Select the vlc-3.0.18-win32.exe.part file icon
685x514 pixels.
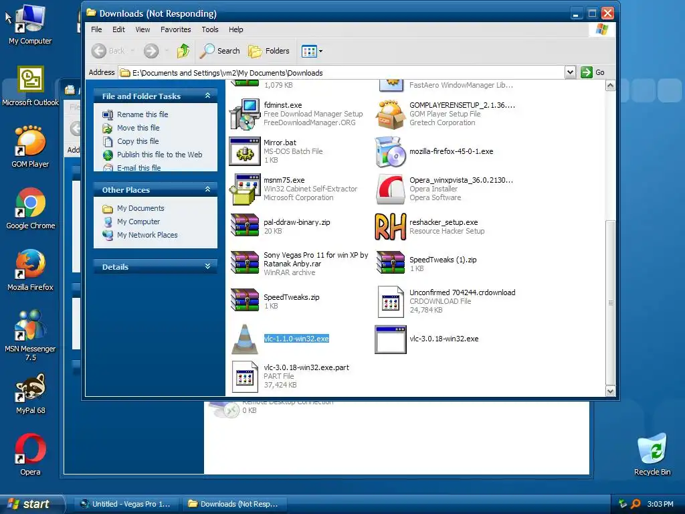tap(245, 376)
